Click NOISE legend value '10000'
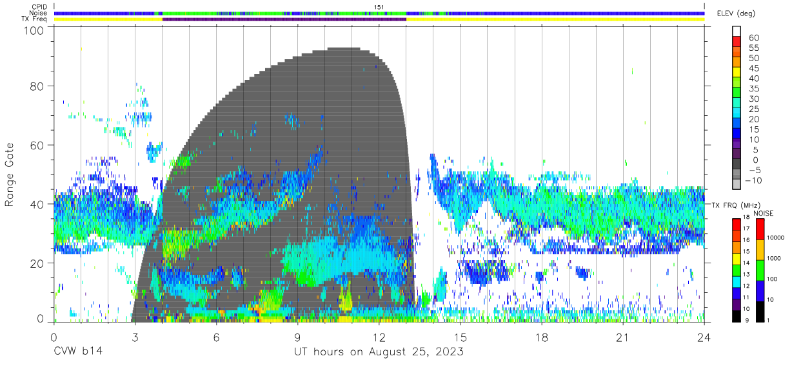This screenshot has width=792, height=365. 775,238
